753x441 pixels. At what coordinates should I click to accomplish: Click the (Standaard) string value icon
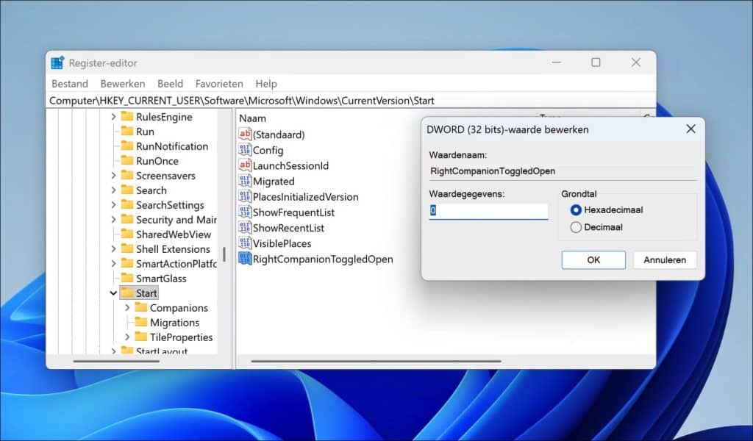(245, 135)
